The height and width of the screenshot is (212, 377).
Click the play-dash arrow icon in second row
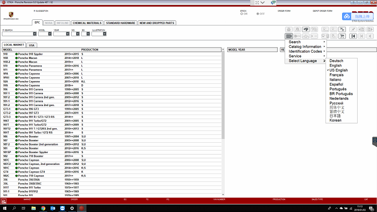314,36
